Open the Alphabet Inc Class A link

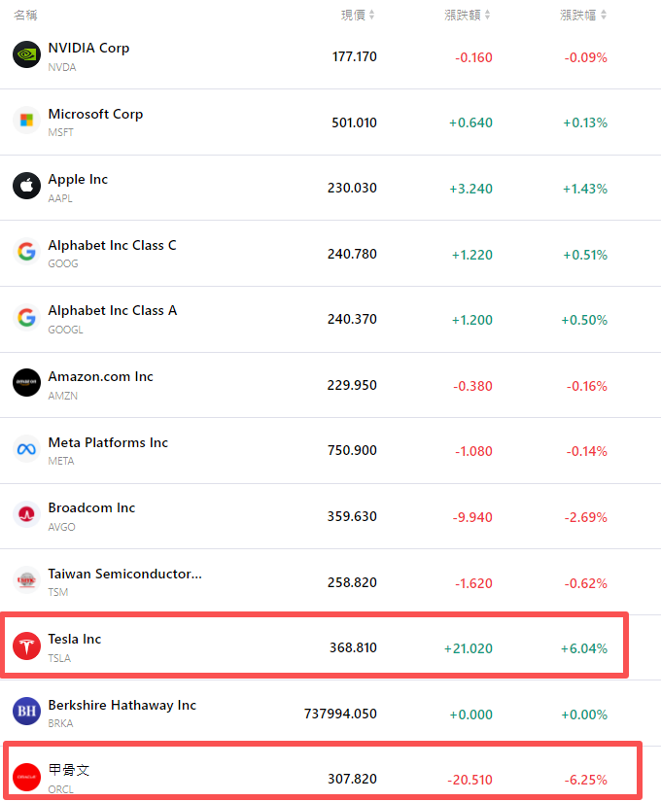click(x=112, y=310)
